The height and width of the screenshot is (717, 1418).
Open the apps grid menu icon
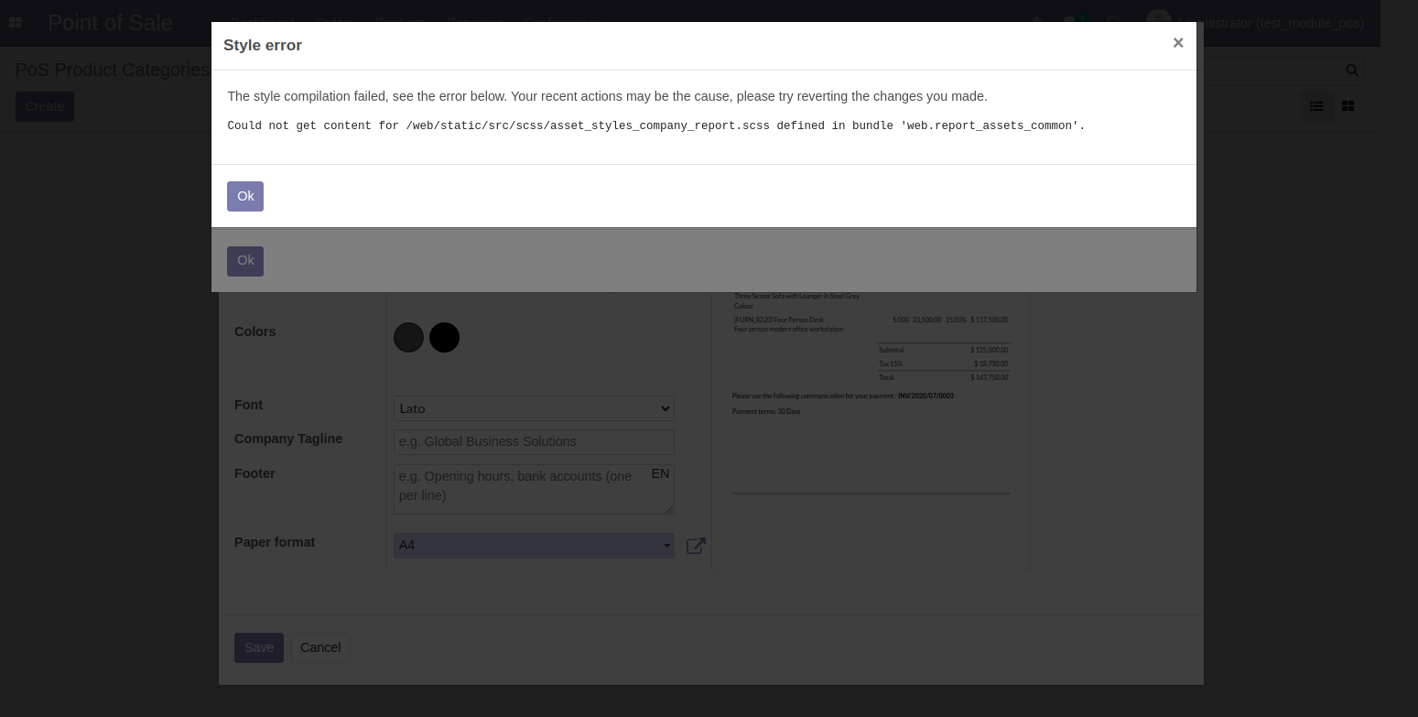pos(15,23)
